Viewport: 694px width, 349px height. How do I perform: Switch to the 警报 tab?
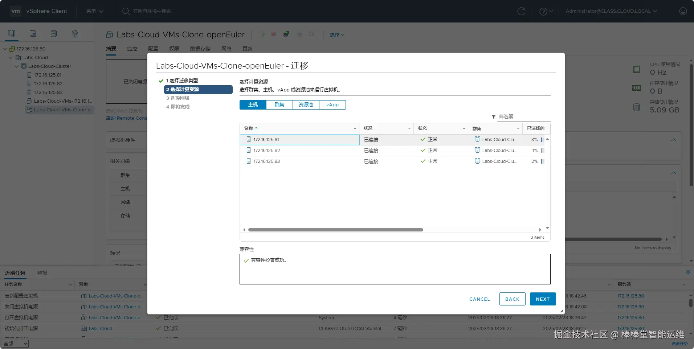click(42, 273)
